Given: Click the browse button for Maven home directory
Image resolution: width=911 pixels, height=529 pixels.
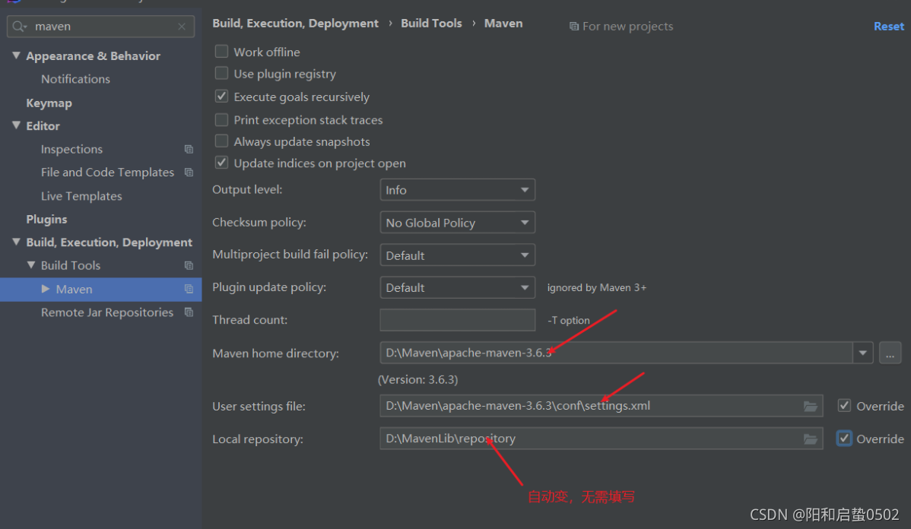Looking at the screenshot, I should [890, 353].
